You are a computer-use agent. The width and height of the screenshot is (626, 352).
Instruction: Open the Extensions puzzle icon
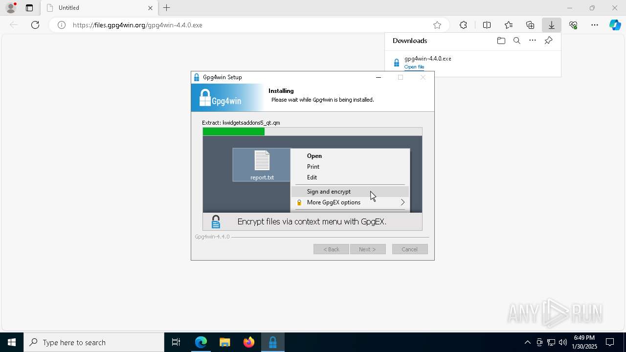[463, 25]
